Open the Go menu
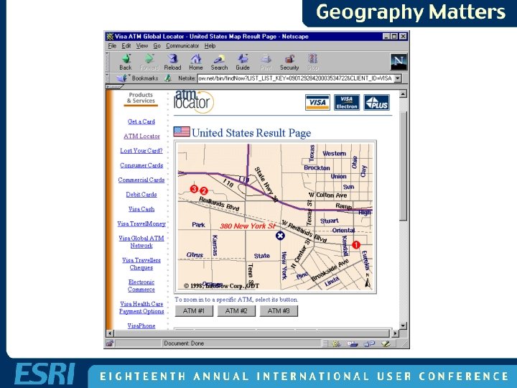This screenshot has height=388, width=517. (x=157, y=46)
